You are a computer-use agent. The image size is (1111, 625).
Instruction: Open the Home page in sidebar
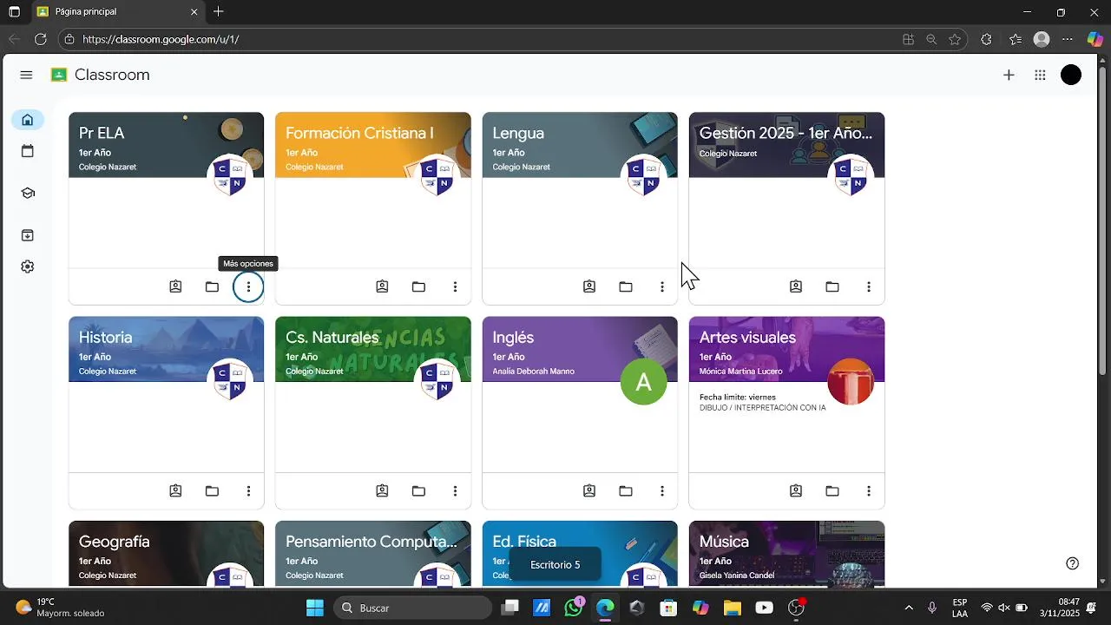(28, 120)
